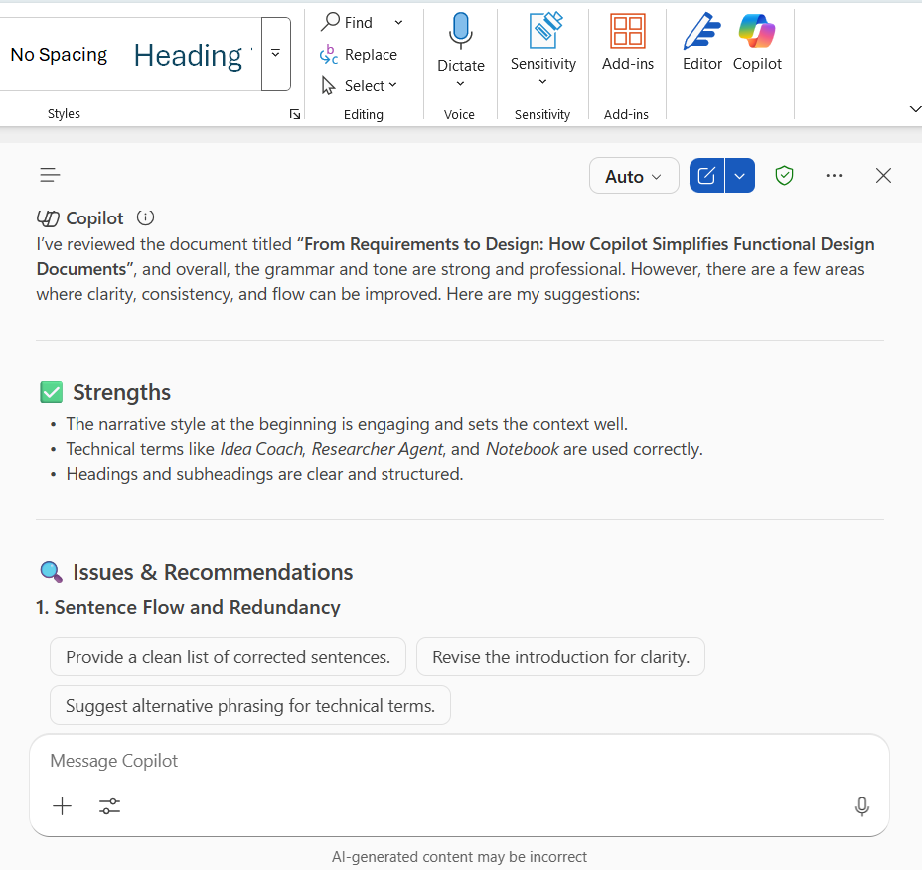Open the Auto mode dropdown
This screenshot has width=922, height=870.
tap(634, 176)
